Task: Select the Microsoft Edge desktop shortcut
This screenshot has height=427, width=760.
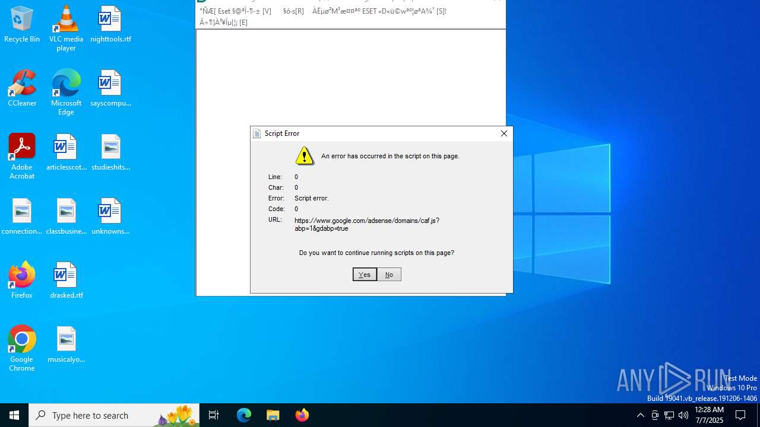Action: pyautogui.click(x=66, y=93)
